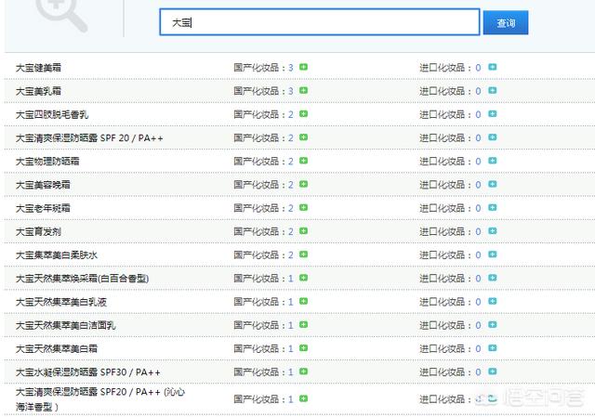This screenshot has height=417, width=595.
Task: Click blue plus icon for 大宝老年斑霜
Action: [492, 208]
